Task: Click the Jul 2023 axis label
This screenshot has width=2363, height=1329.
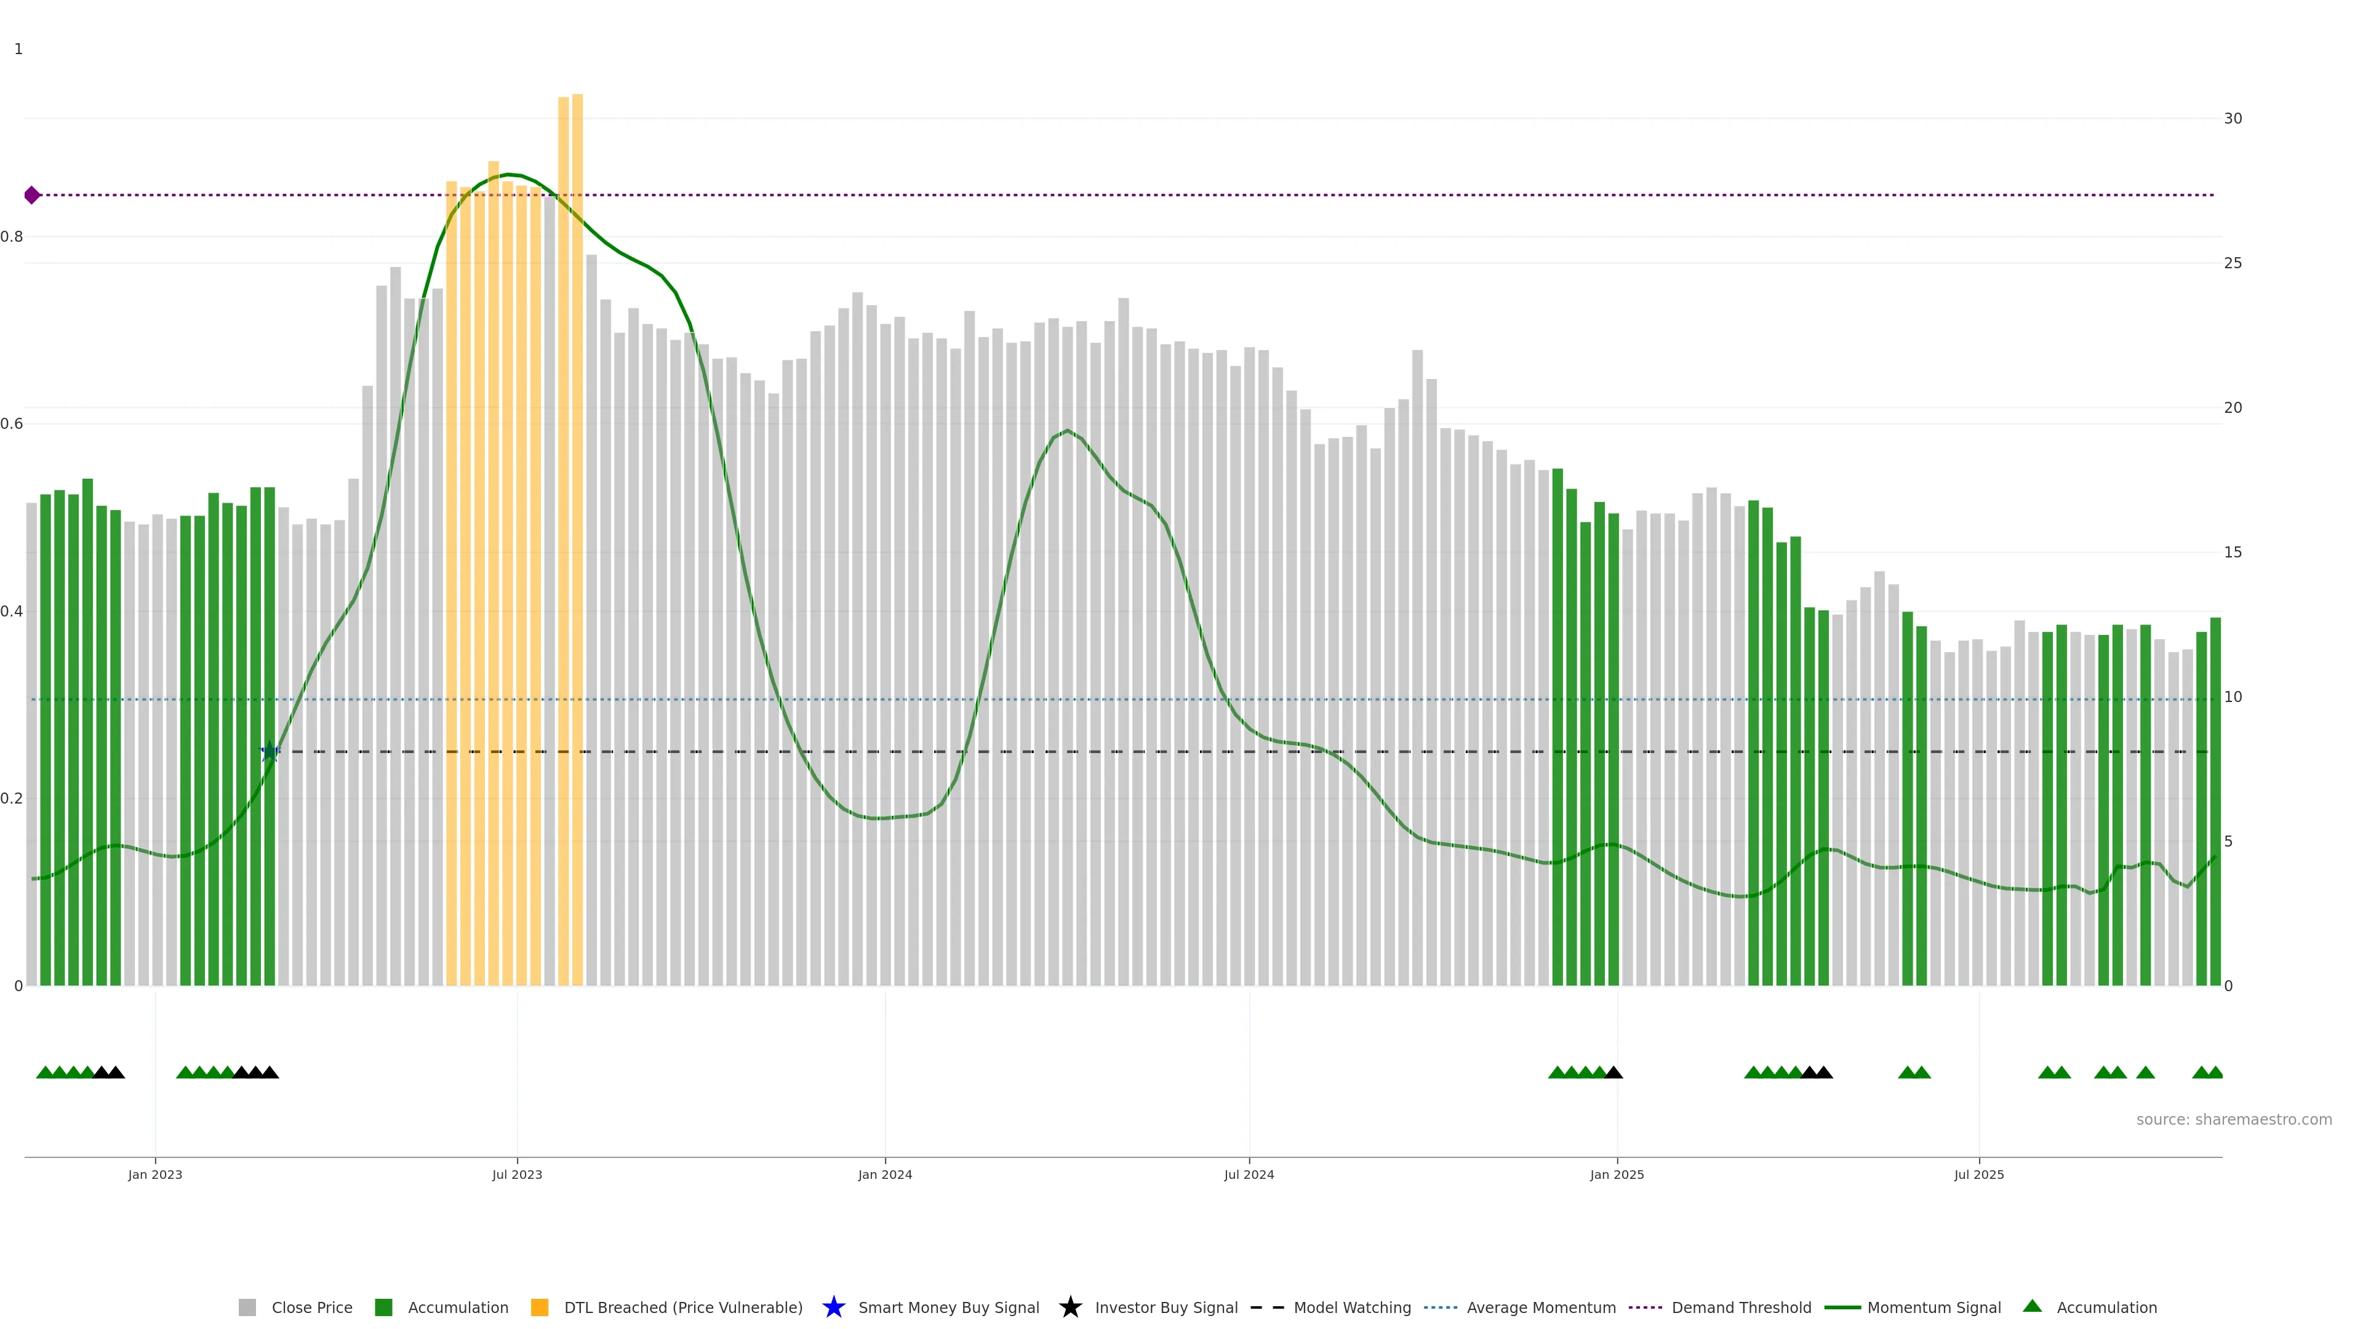Action: (x=518, y=1174)
